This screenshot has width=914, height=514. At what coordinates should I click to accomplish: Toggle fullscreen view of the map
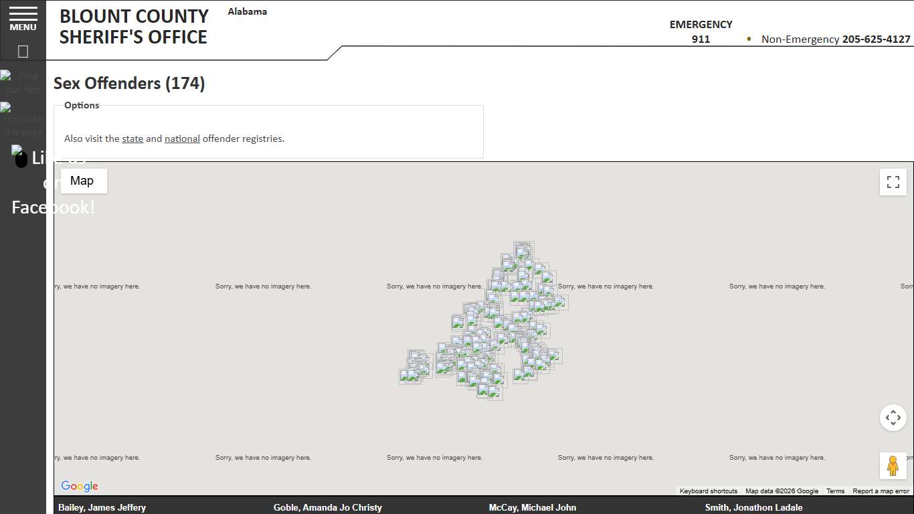tap(893, 182)
